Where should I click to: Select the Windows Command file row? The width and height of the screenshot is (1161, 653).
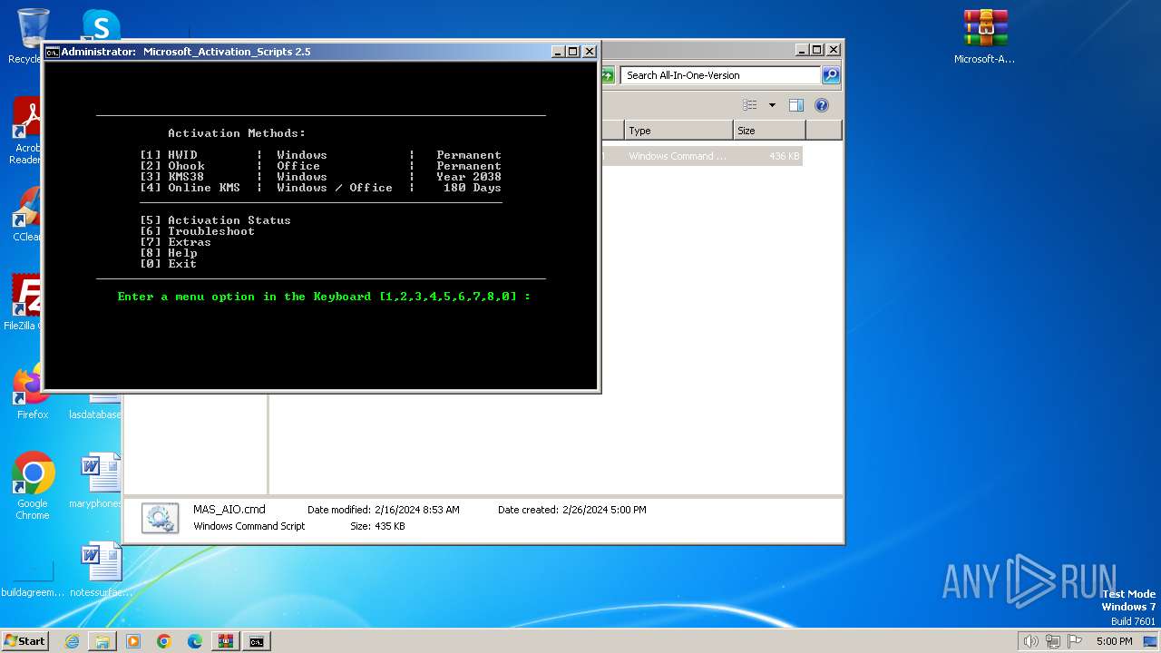pyautogui.click(x=701, y=156)
